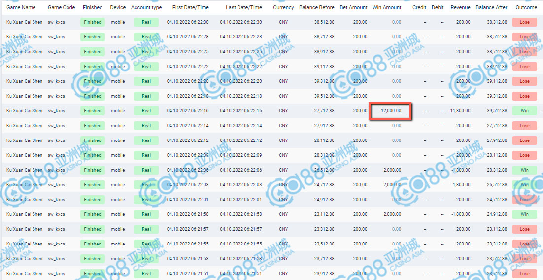The image size is (543, 280).
Task: Click Lose badge in 06:21:57 row
Action: [525, 229]
